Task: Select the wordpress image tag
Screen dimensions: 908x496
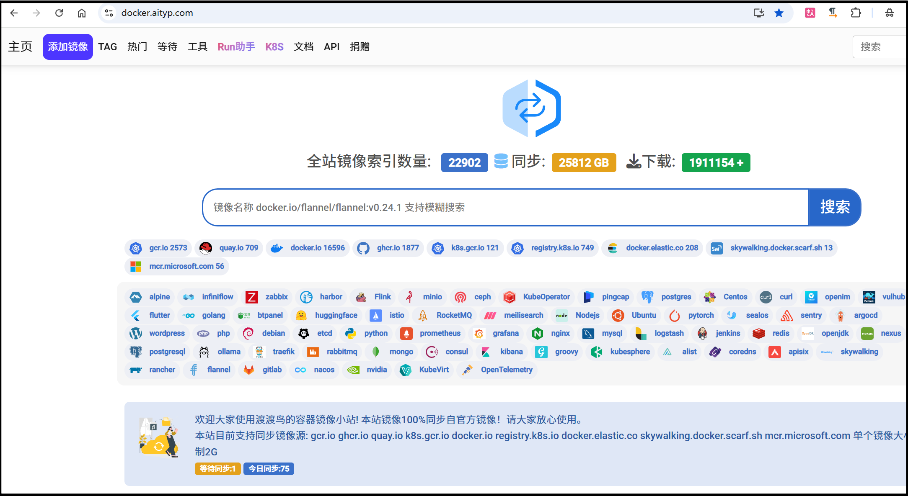Action: click(x=157, y=334)
